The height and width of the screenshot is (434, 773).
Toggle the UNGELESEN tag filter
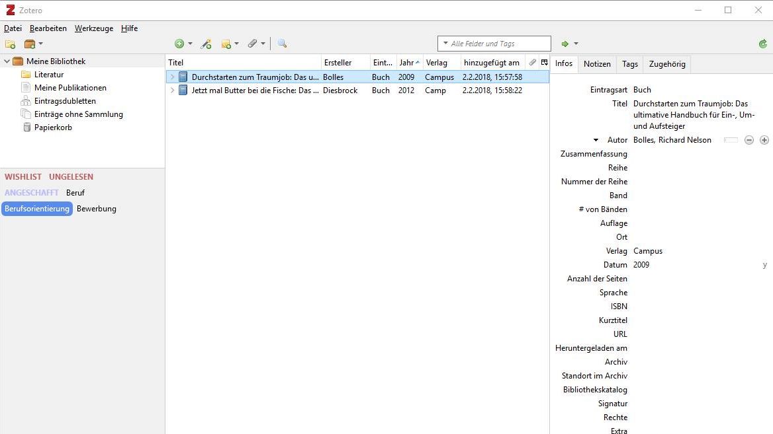[x=71, y=177]
